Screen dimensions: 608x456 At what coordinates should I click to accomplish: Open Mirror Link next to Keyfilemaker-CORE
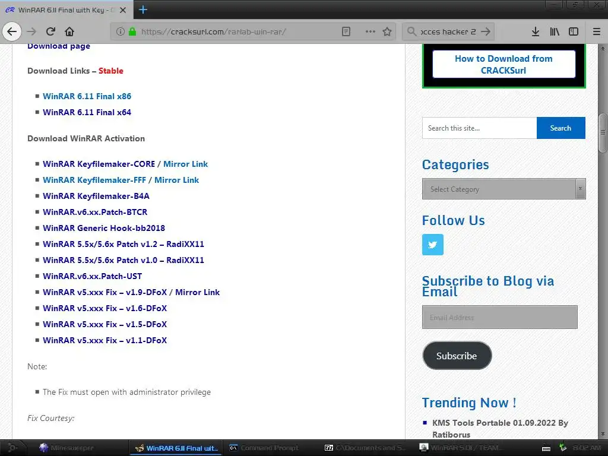coord(185,164)
